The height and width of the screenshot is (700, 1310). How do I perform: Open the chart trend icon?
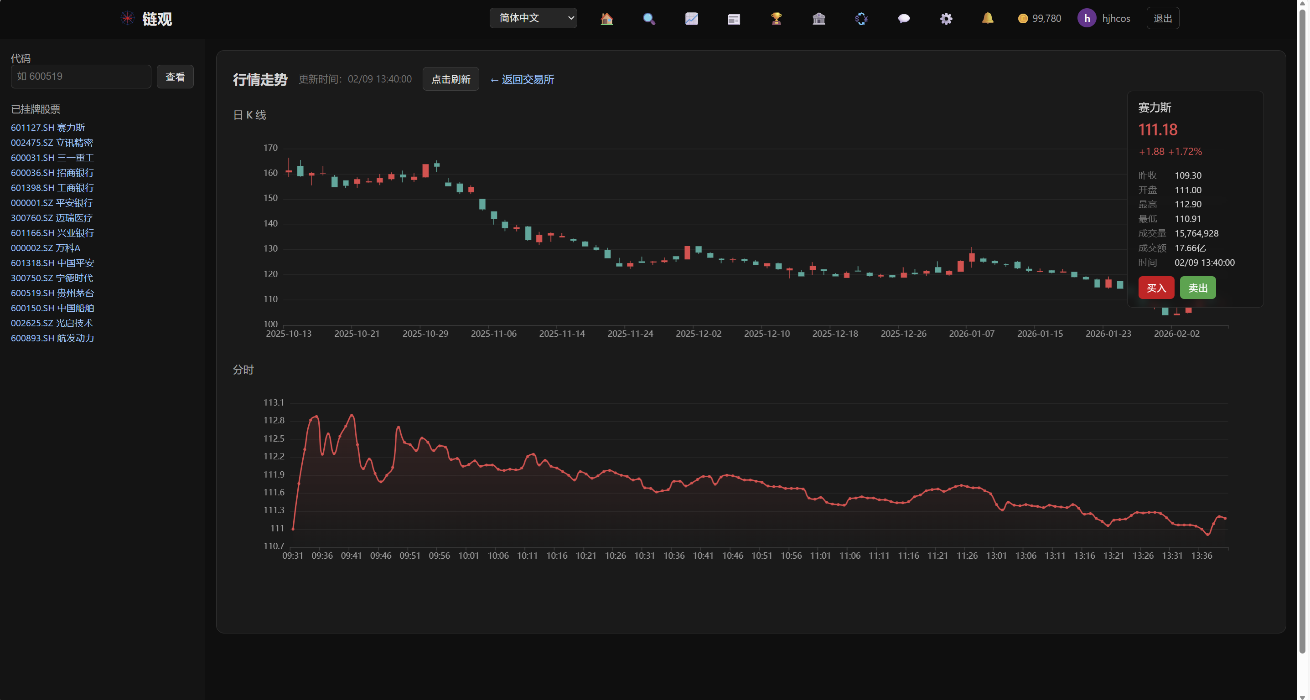click(x=691, y=19)
